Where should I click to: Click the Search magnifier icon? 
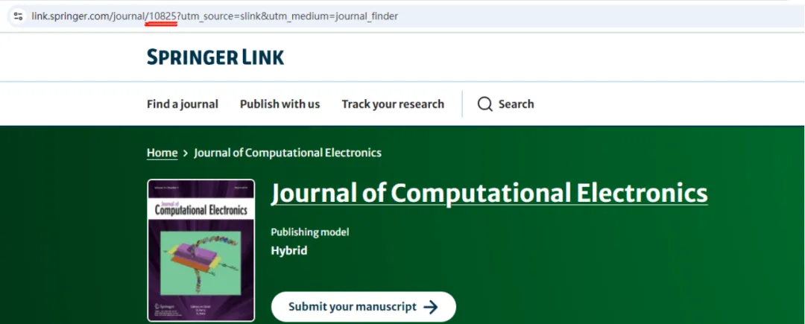[x=484, y=104]
